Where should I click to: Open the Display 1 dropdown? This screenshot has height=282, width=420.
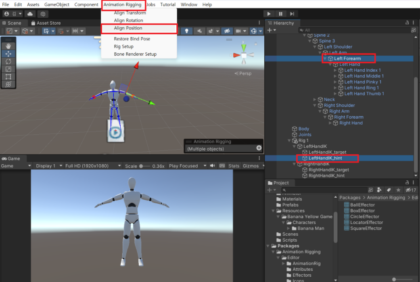coord(49,166)
